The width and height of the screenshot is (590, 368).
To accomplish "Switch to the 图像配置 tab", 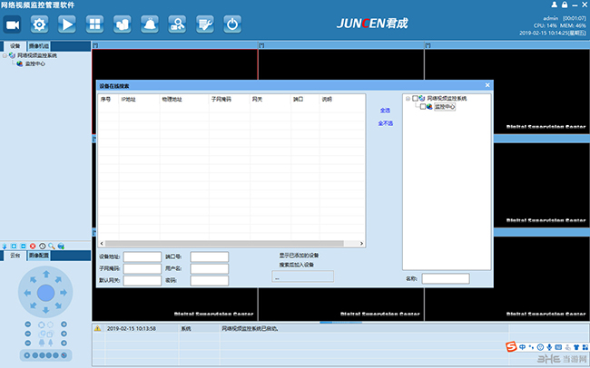I will pos(38,256).
